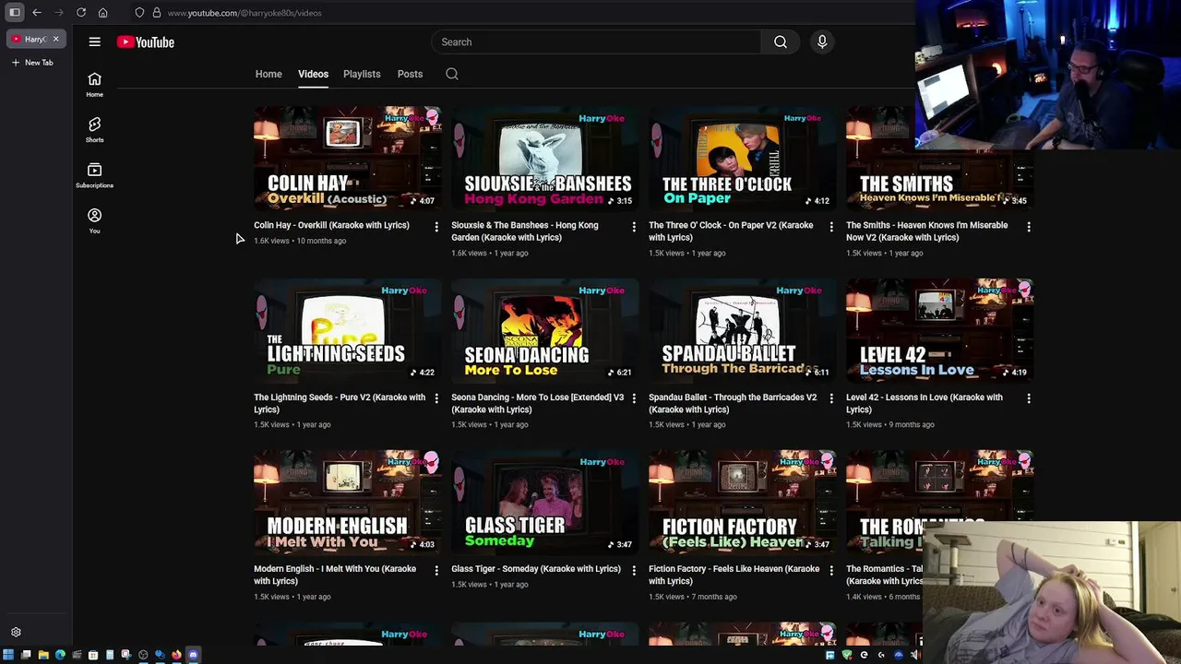Open Subscriptions in the sidebar
This screenshot has height=664, width=1181.
point(94,175)
